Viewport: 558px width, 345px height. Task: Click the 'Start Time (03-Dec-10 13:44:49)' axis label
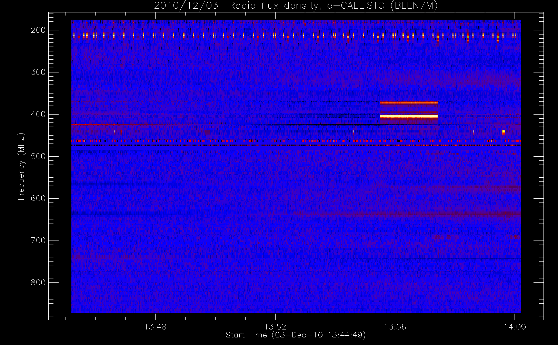pyautogui.click(x=296, y=335)
